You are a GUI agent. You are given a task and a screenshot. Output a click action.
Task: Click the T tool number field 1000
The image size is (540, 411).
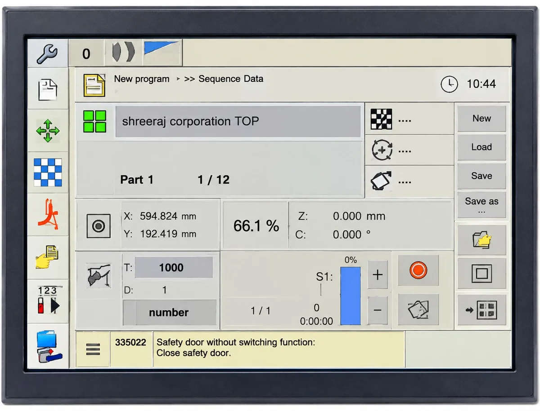(x=174, y=268)
